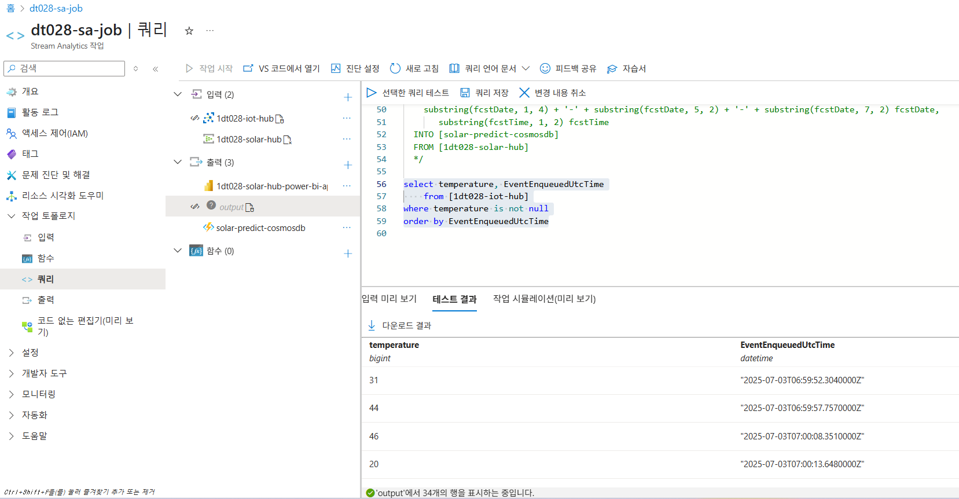Favorite the job with the star icon

click(189, 31)
